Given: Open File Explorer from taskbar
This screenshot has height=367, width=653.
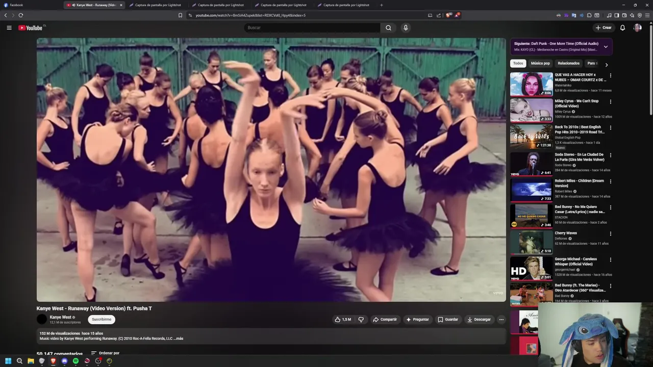Looking at the screenshot, I should pos(31,361).
